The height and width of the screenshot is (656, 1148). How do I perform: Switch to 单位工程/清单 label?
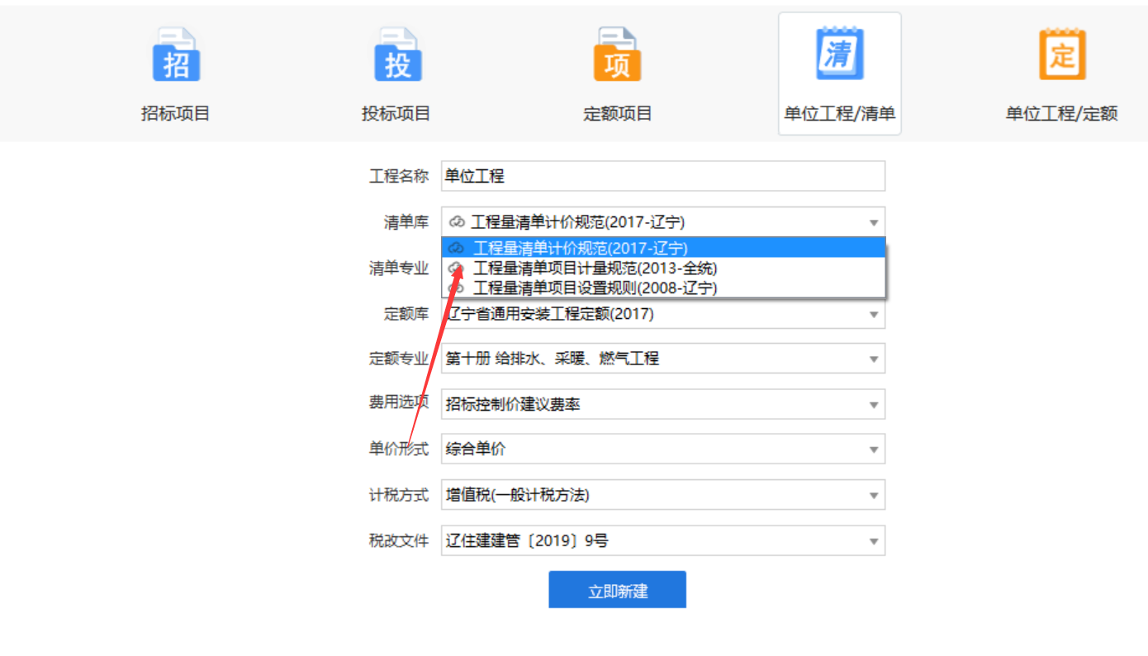point(840,114)
